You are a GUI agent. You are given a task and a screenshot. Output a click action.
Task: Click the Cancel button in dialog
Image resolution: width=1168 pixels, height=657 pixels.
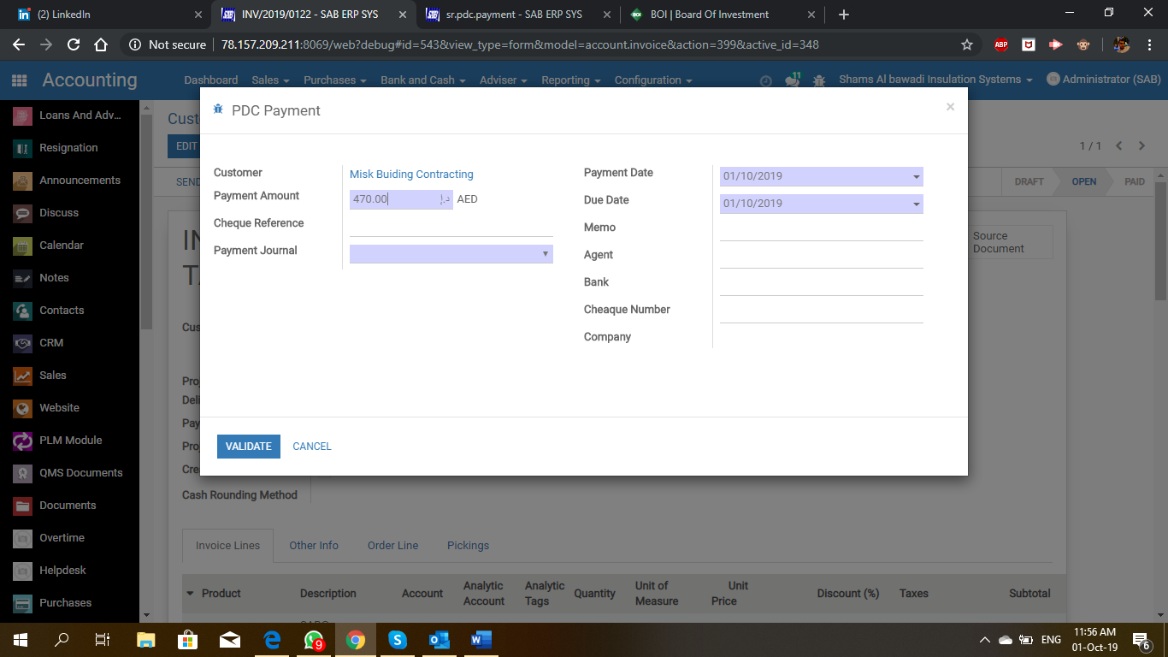pyautogui.click(x=312, y=447)
